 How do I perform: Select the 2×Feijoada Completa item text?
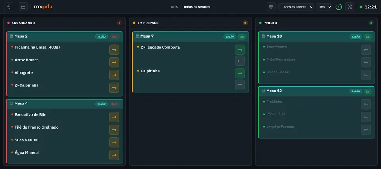pos(160,47)
